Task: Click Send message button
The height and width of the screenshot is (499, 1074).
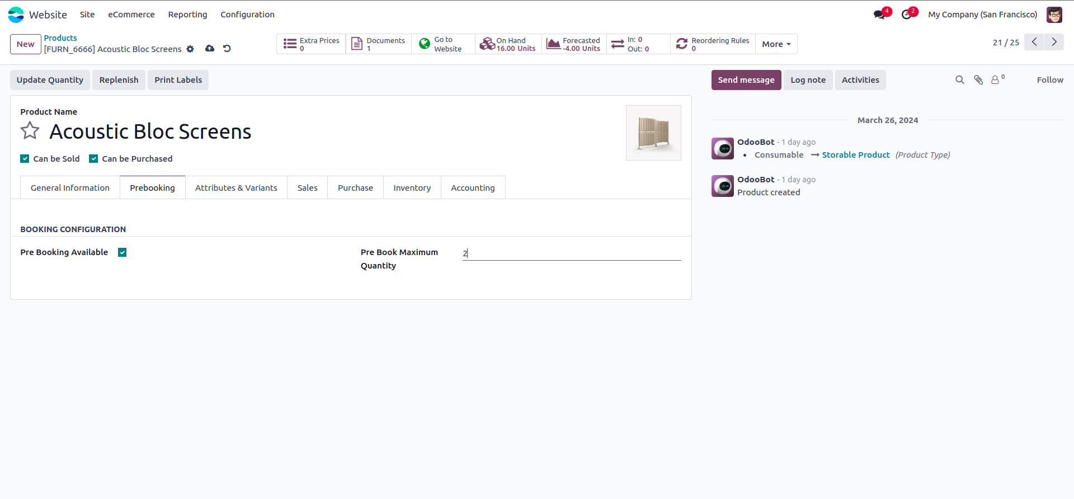Action: tap(746, 80)
